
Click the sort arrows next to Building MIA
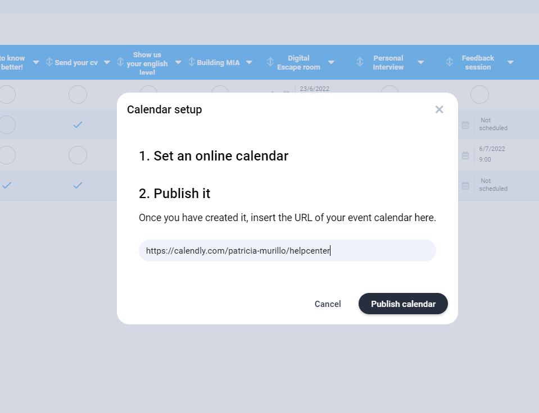click(x=192, y=62)
